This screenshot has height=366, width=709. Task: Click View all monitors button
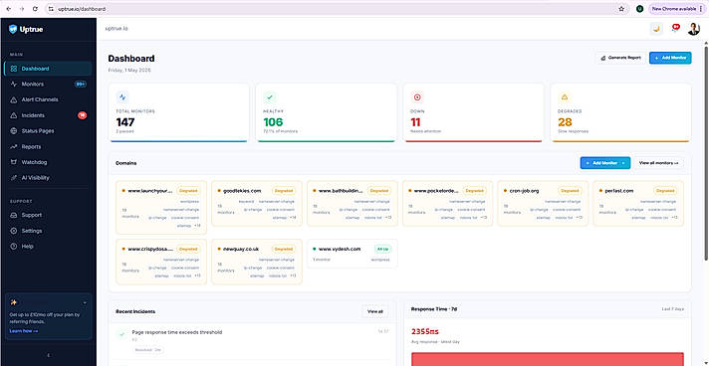pos(659,163)
